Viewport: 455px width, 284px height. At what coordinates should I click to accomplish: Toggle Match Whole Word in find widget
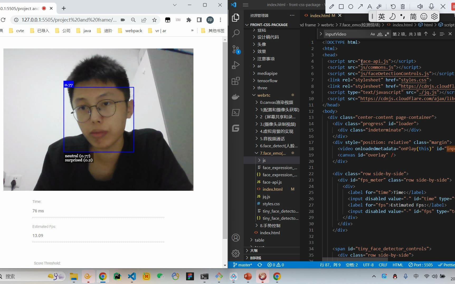(x=380, y=34)
